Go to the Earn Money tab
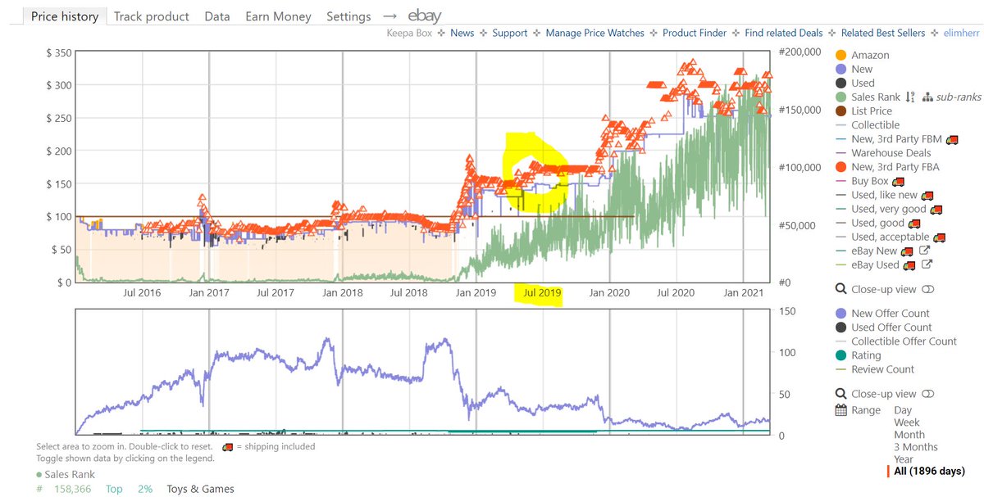Image resolution: width=984 pixels, height=497 pixels. (278, 16)
